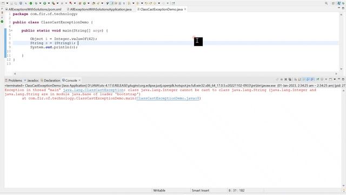Click the Quick Access search magnifier
Image resolution: width=346 pixels, height=195 pixels.
326,3
